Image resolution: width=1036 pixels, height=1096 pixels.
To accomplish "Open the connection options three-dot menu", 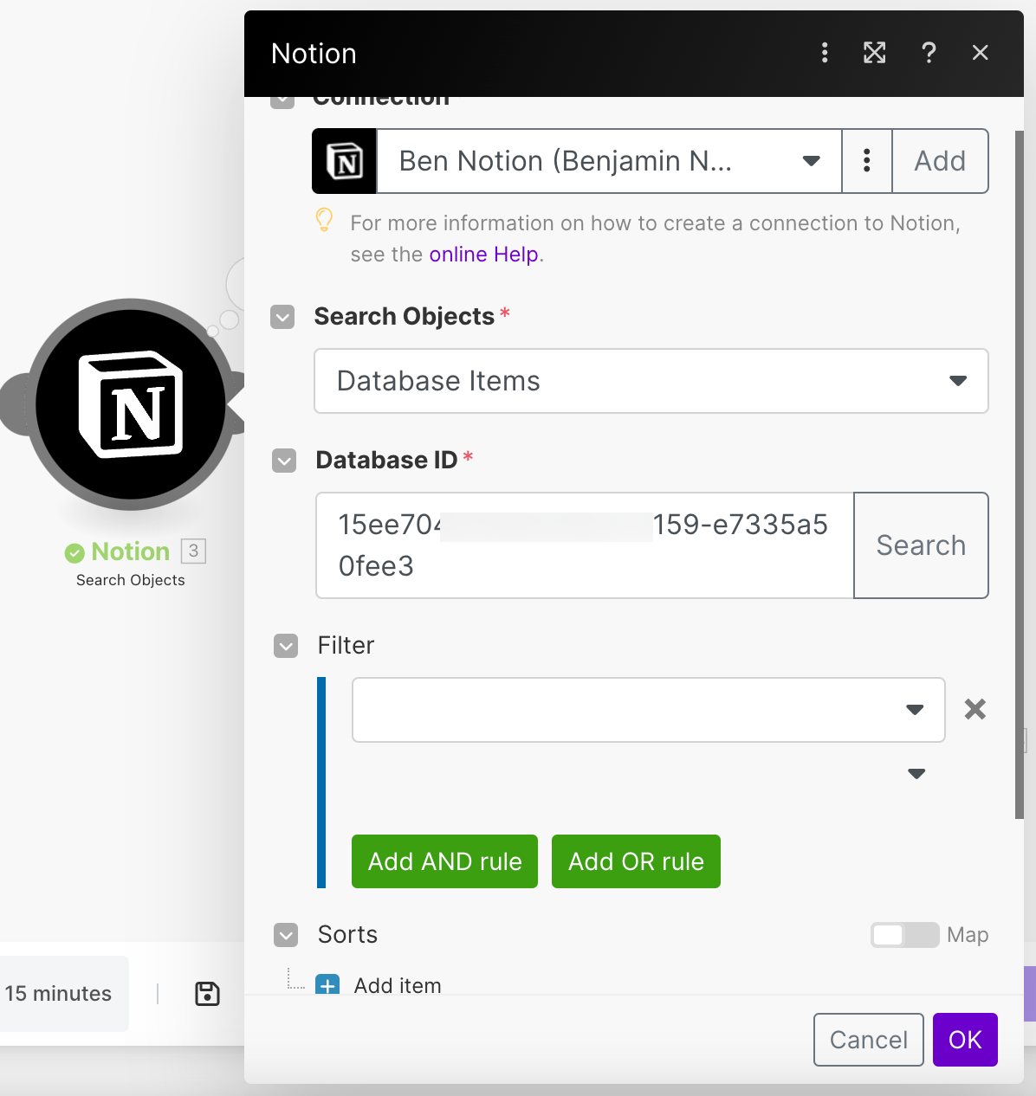I will click(867, 161).
